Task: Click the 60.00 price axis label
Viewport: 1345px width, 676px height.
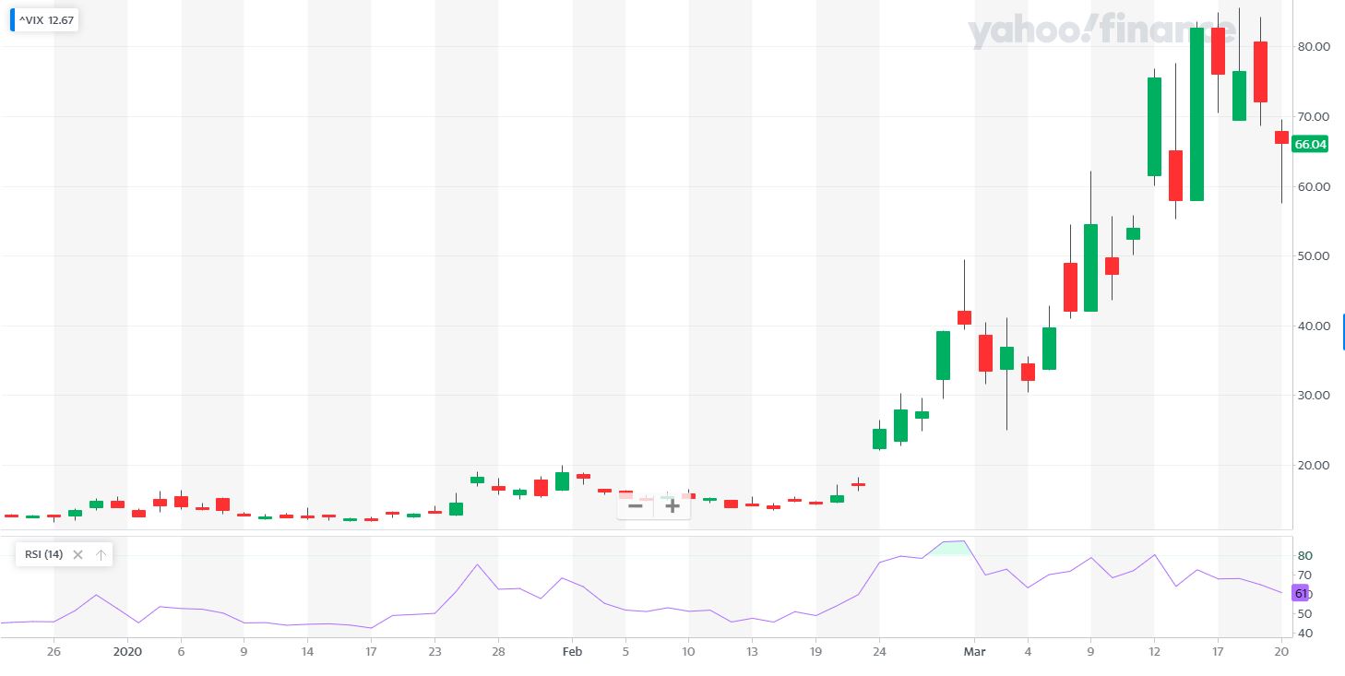Action: [x=1313, y=186]
